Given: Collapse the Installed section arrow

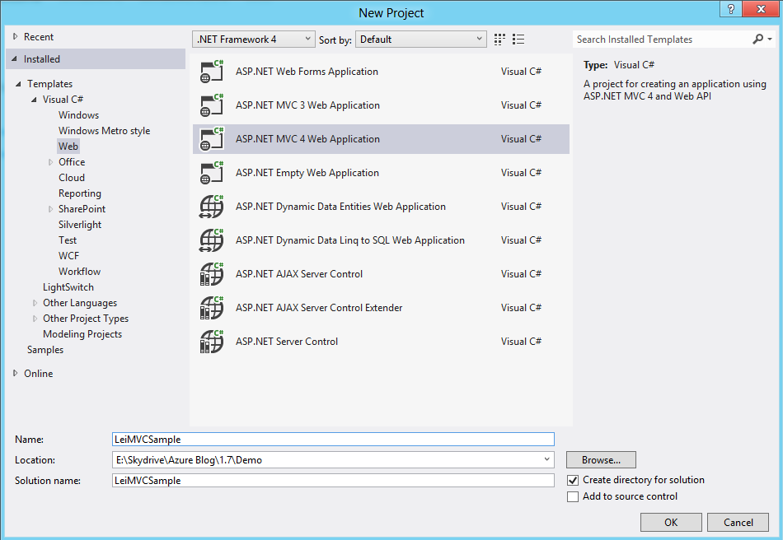Looking at the screenshot, I should tap(15, 58).
